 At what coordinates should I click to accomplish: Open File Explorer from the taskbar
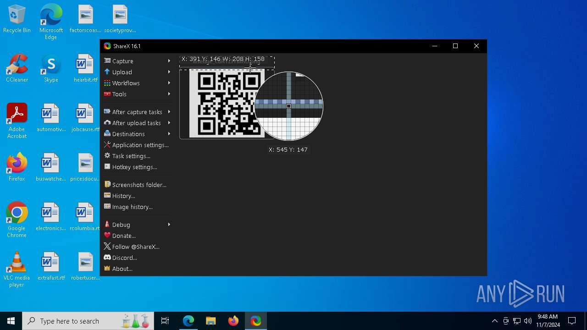tap(210, 321)
